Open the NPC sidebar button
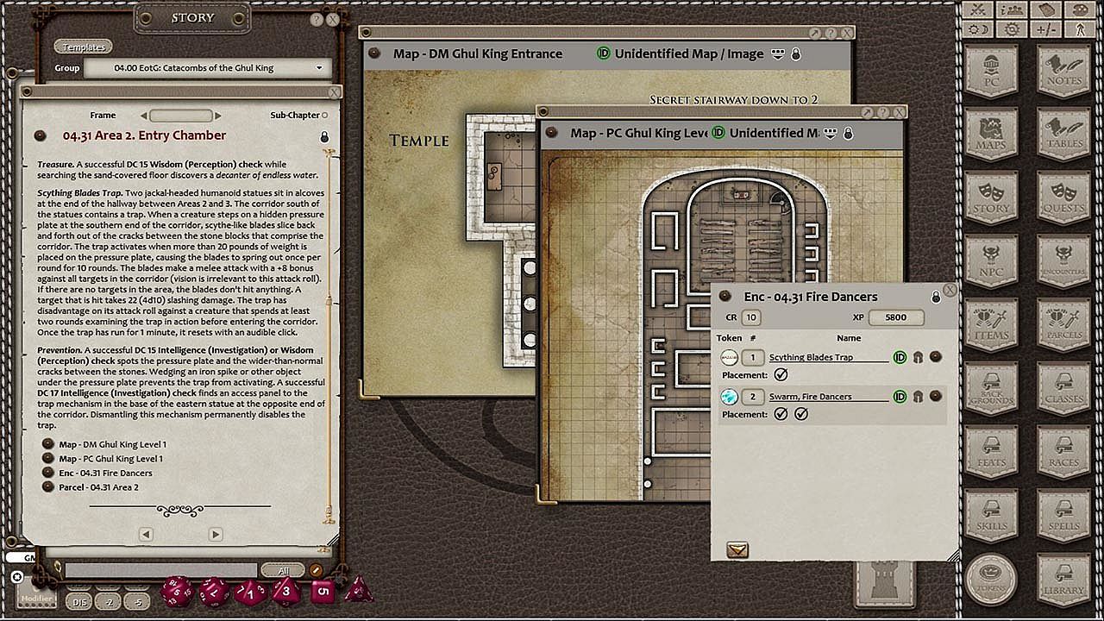The image size is (1104, 621). click(x=992, y=262)
